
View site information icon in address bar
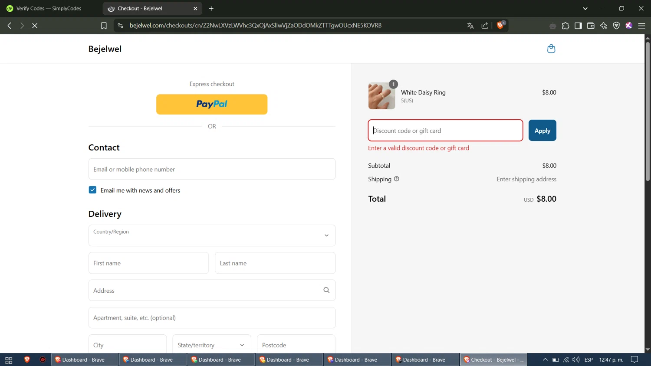120,26
